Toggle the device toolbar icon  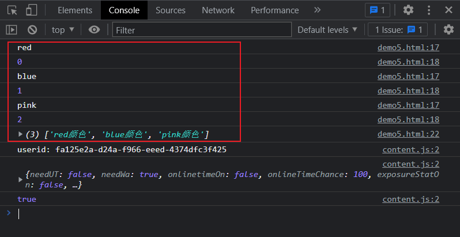32,10
